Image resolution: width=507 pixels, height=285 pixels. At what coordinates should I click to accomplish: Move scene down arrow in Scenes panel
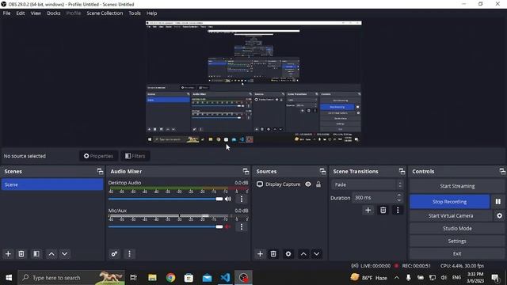(x=65, y=254)
